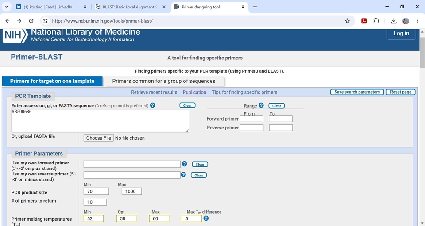This screenshot has width=425, height=226.
Task: Open the browser extensions puzzle icon
Action: click(x=376, y=21)
